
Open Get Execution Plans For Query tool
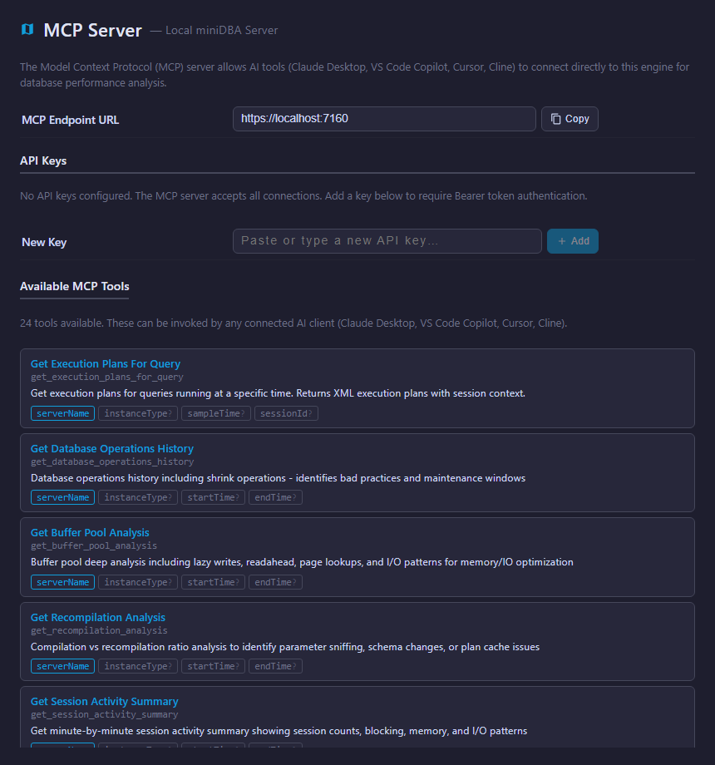pos(106,364)
